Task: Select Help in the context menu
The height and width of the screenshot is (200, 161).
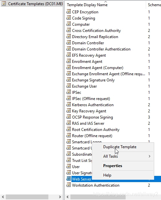Action: (x=107, y=175)
